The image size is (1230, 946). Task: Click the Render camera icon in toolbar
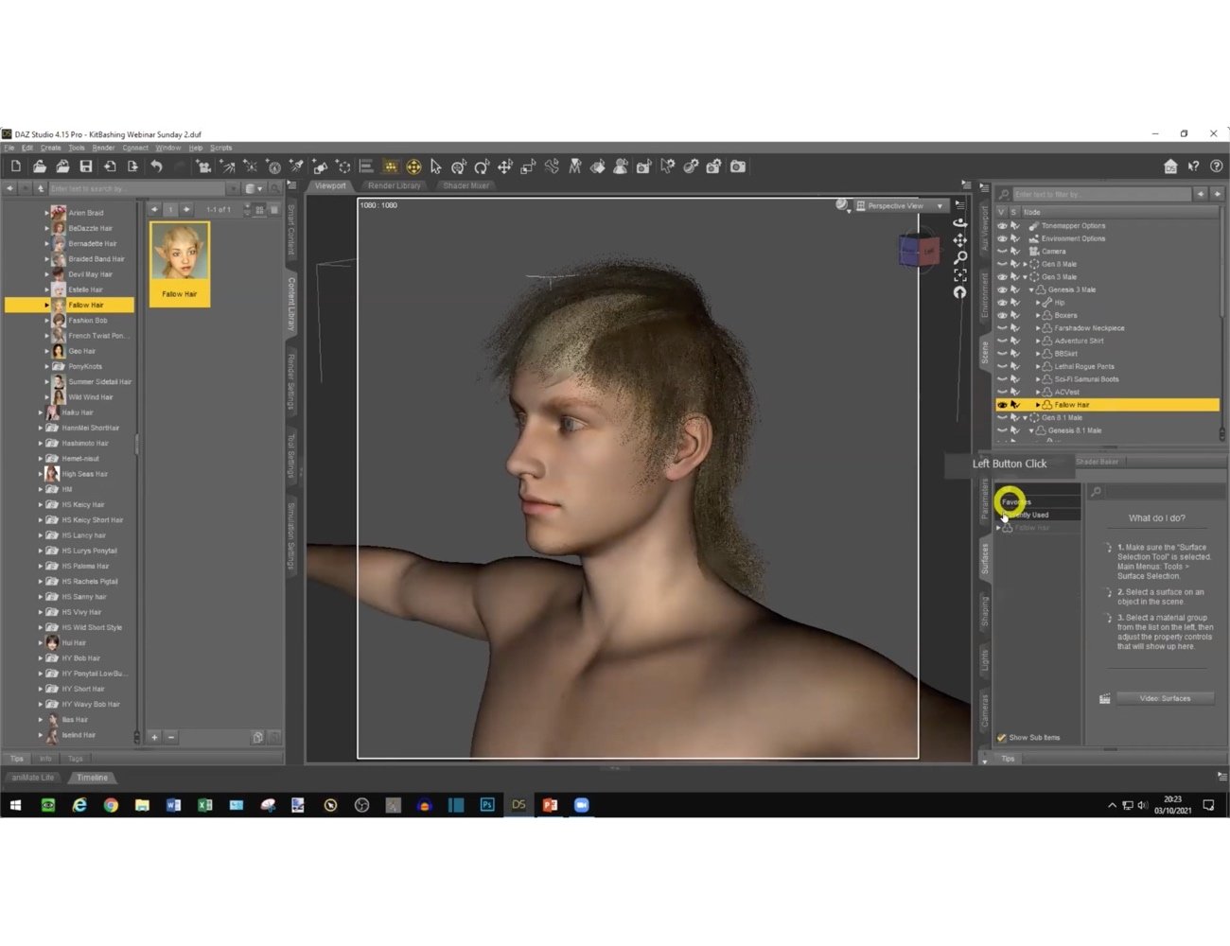click(738, 166)
